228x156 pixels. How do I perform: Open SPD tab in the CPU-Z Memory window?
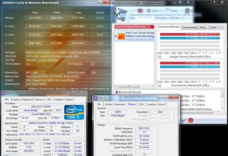[x=141, y=104]
